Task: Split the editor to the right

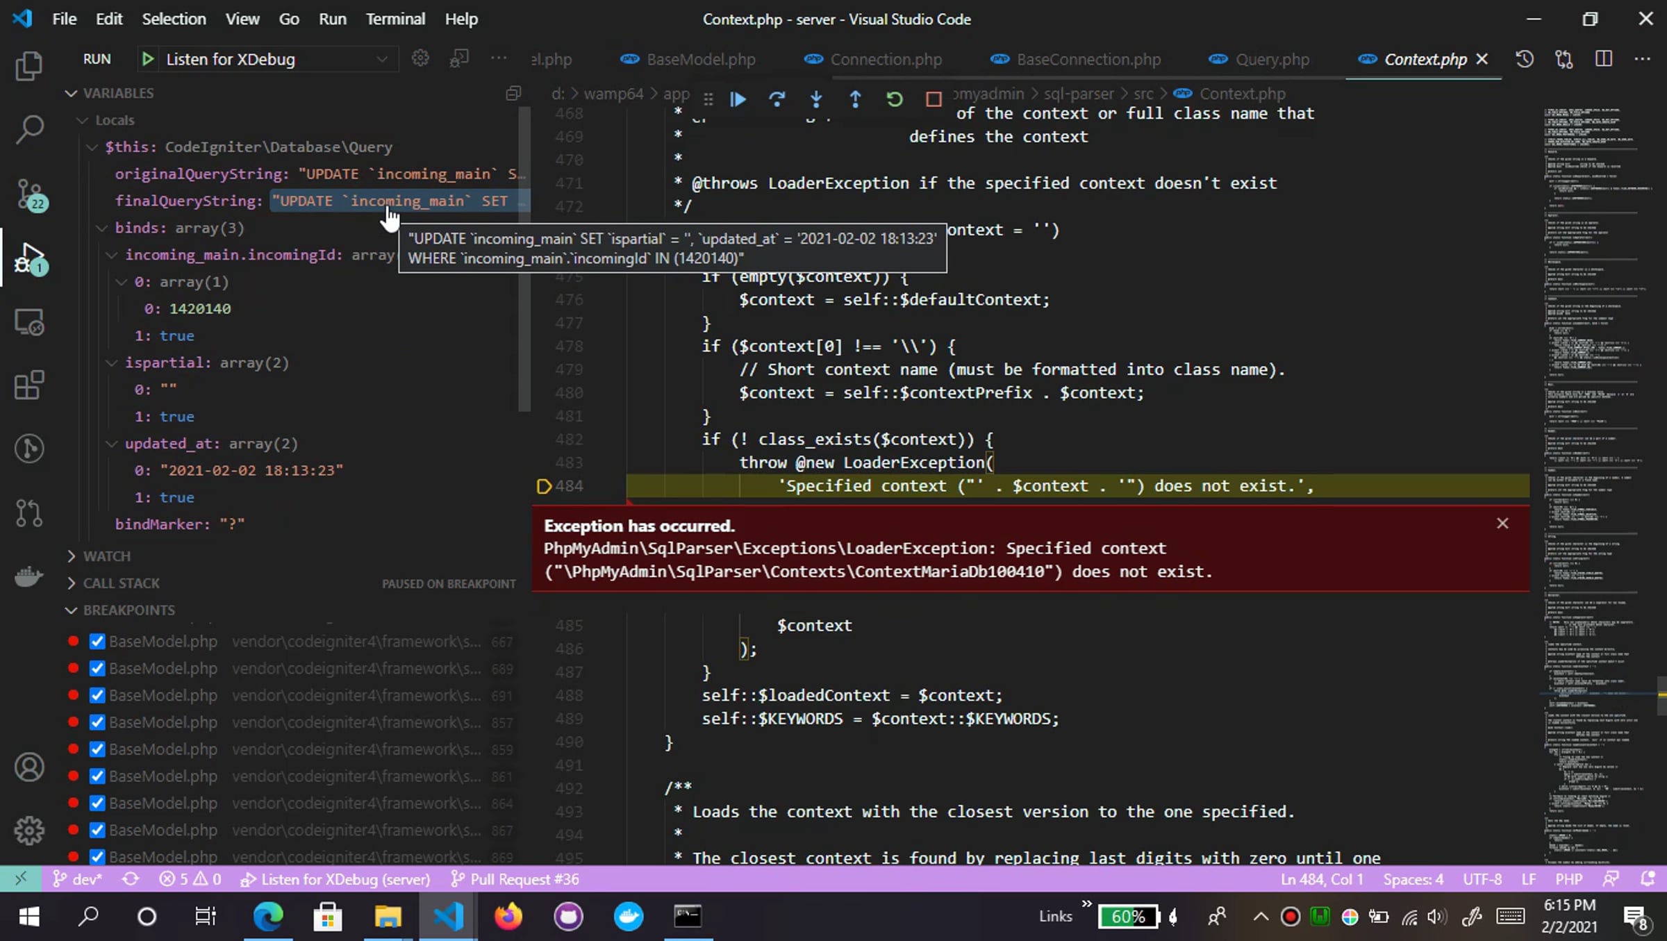Action: click(1604, 59)
